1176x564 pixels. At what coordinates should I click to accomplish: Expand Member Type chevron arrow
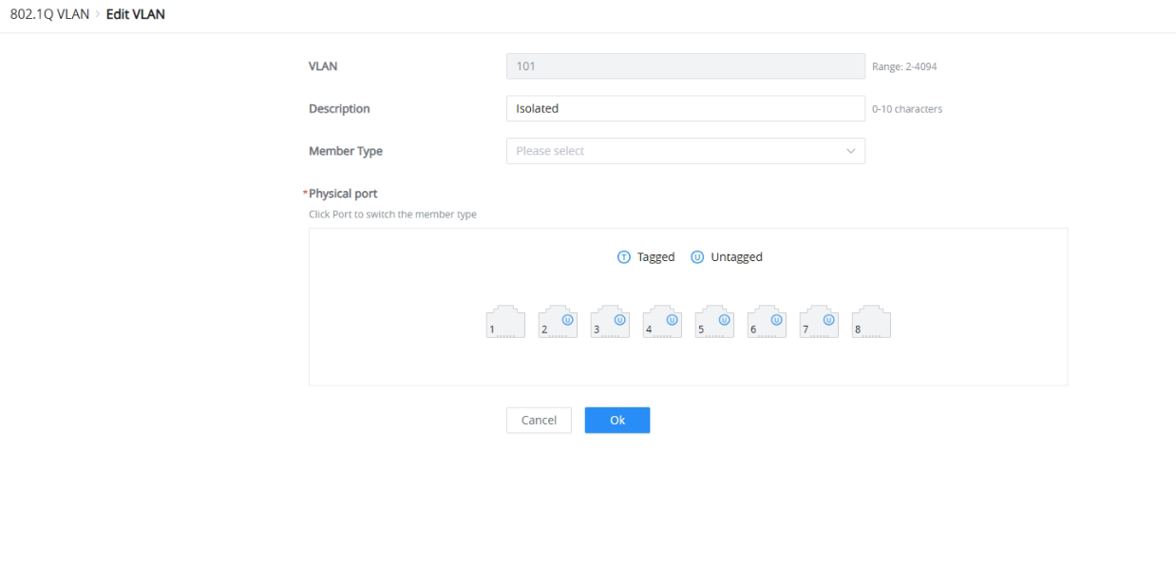tap(850, 151)
